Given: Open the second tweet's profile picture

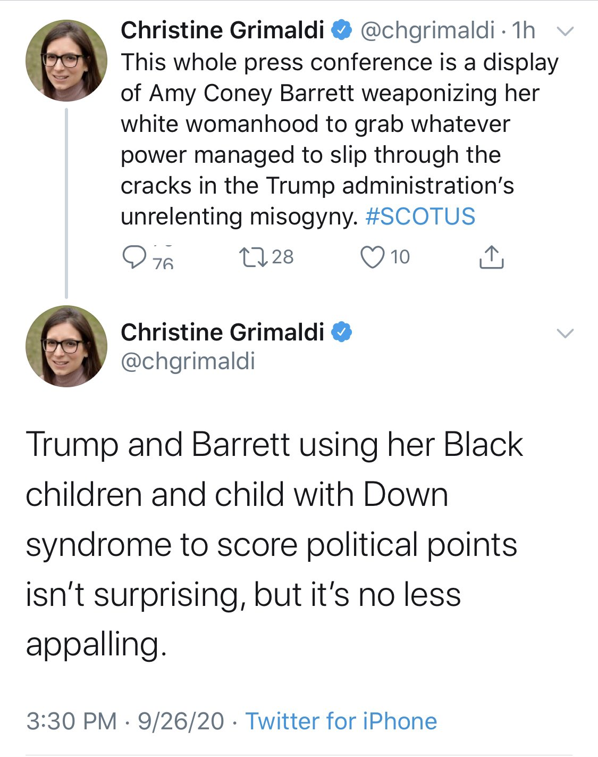Looking at the screenshot, I should (66, 346).
